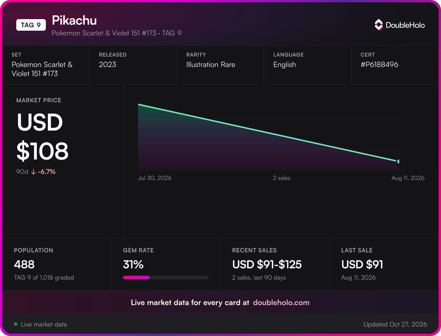Screen dimensions: 441x336
Task: Select the Pikachu card title
Action: tap(74, 20)
